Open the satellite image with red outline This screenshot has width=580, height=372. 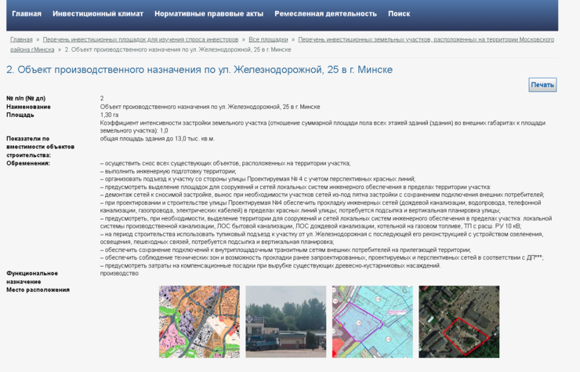click(459, 322)
